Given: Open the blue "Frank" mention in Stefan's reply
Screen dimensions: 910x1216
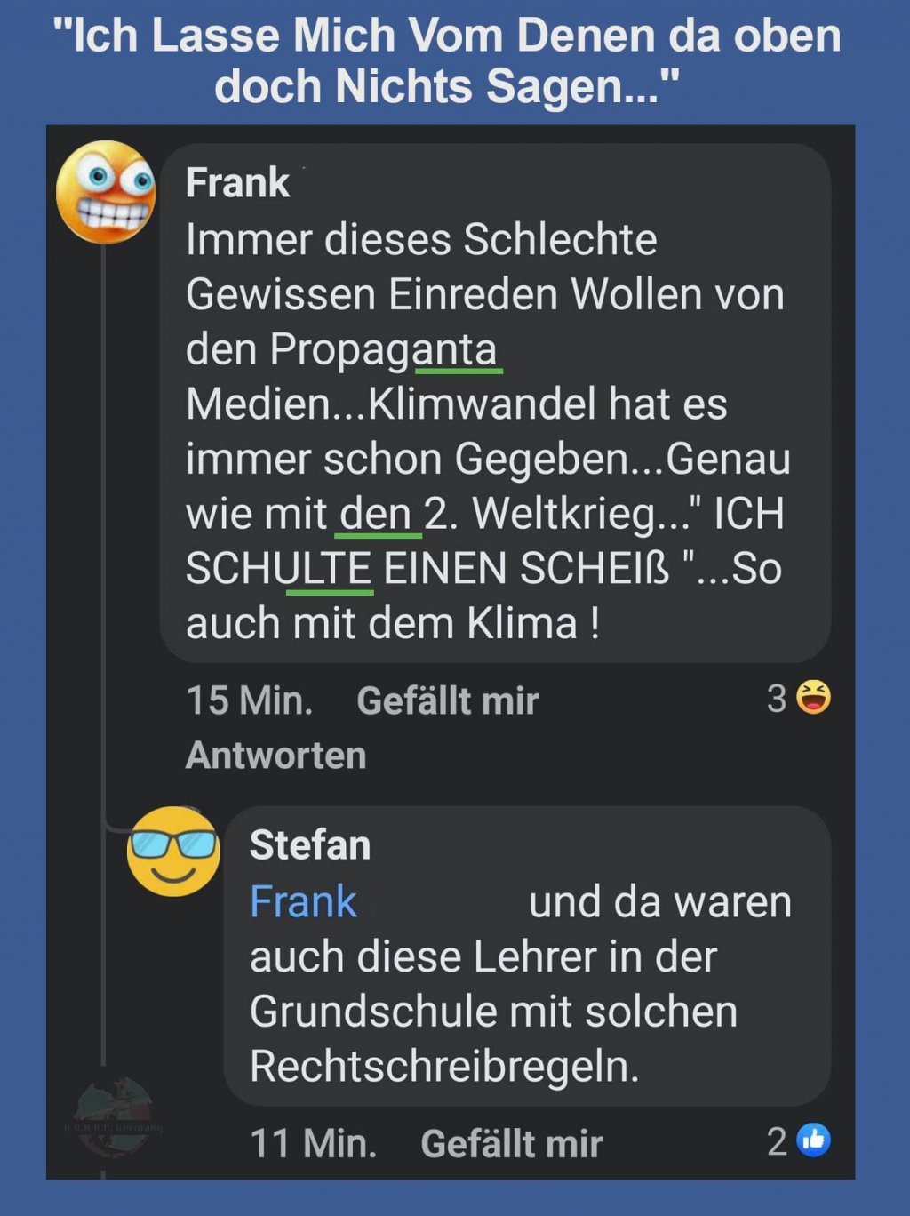Looking at the screenshot, I should [x=303, y=901].
